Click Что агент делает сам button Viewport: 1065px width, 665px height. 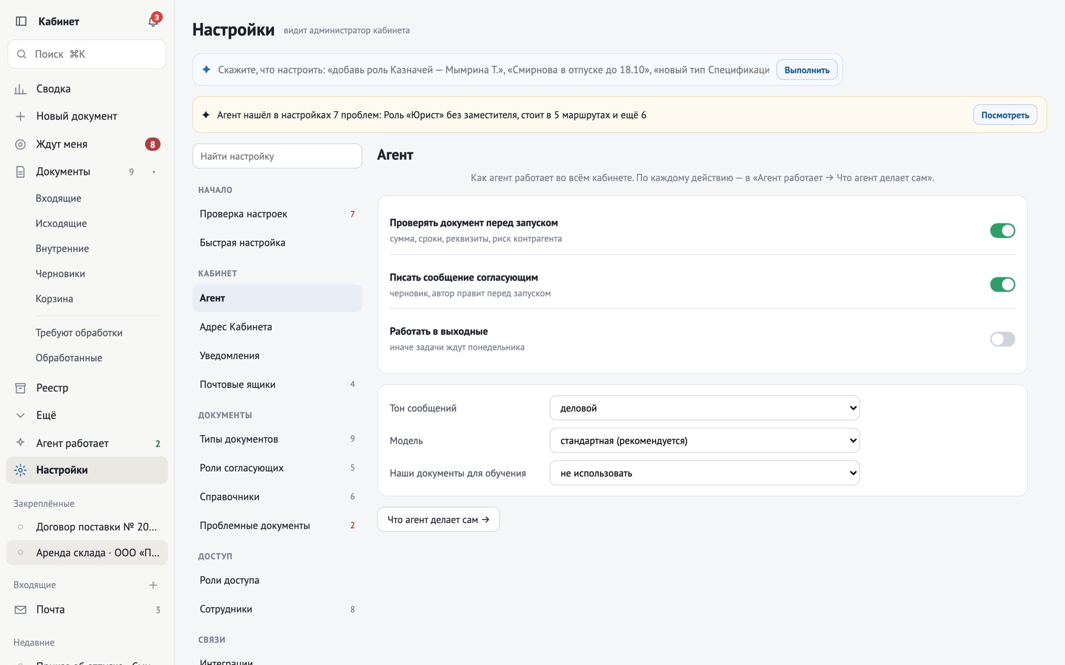438,520
